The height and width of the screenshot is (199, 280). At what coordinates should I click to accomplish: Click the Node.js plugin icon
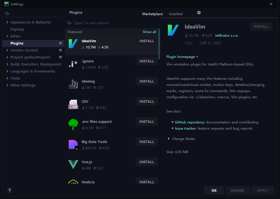(x=73, y=182)
